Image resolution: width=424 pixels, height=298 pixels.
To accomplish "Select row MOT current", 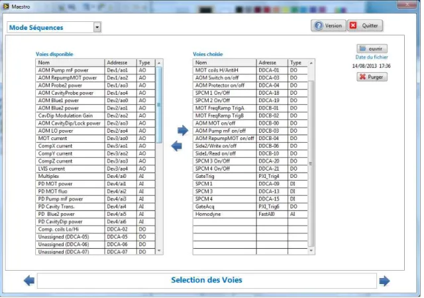I will [x=95, y=139].
